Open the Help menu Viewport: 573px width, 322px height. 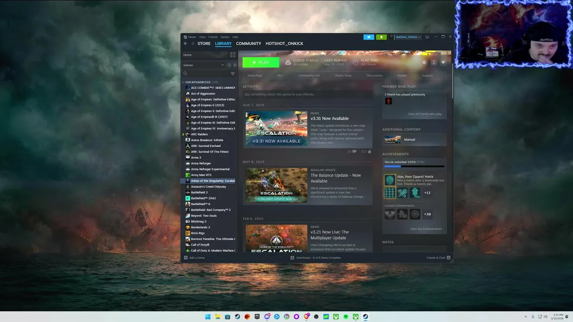pos(235,37)
